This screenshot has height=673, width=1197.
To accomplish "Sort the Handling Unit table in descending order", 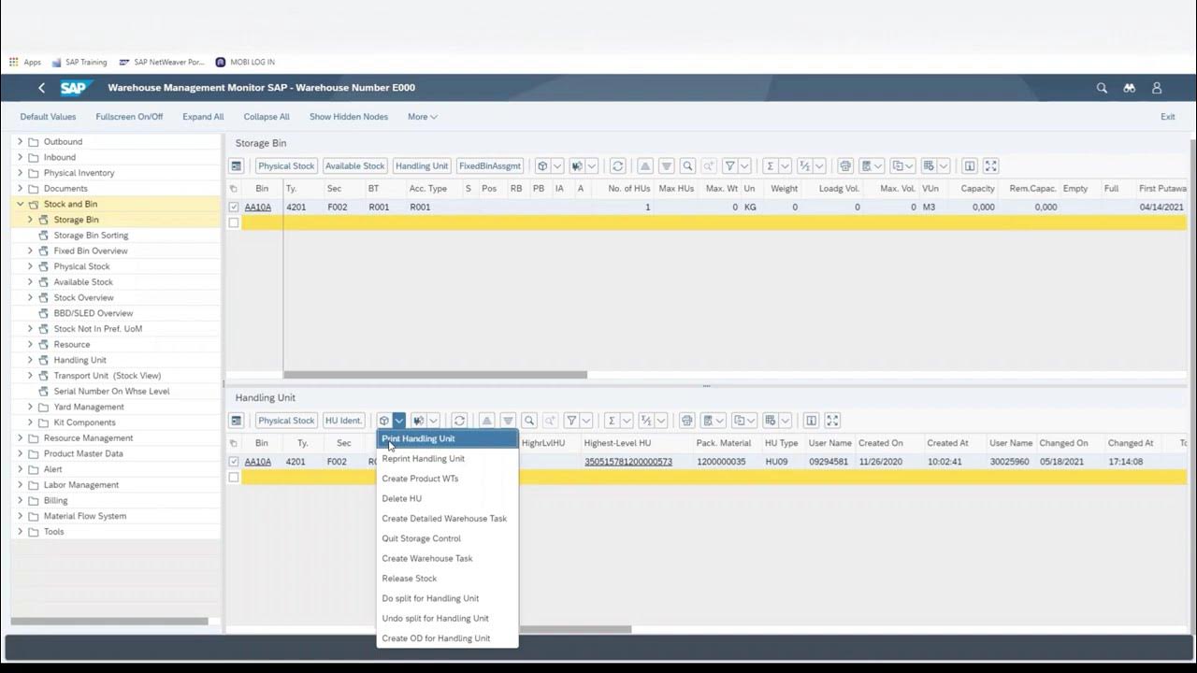I will [508, 421].
